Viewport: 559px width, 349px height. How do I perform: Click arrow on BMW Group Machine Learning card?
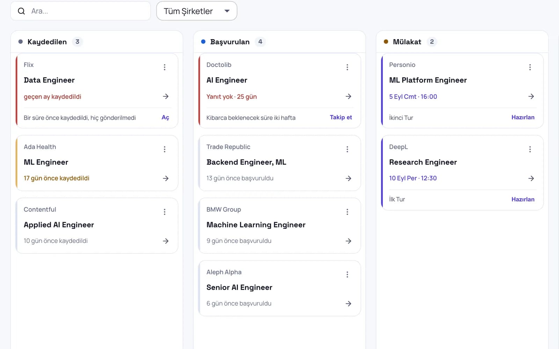coord(348,241)
